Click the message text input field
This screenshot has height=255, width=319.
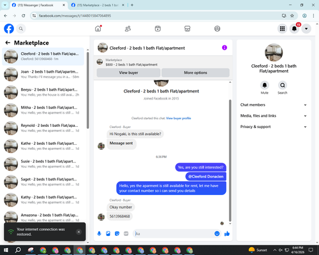click(x=174, y=234)
